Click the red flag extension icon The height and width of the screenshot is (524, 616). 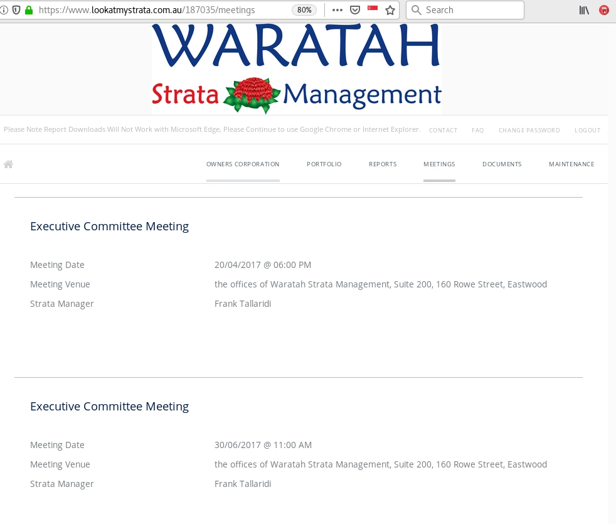(373, 8)
